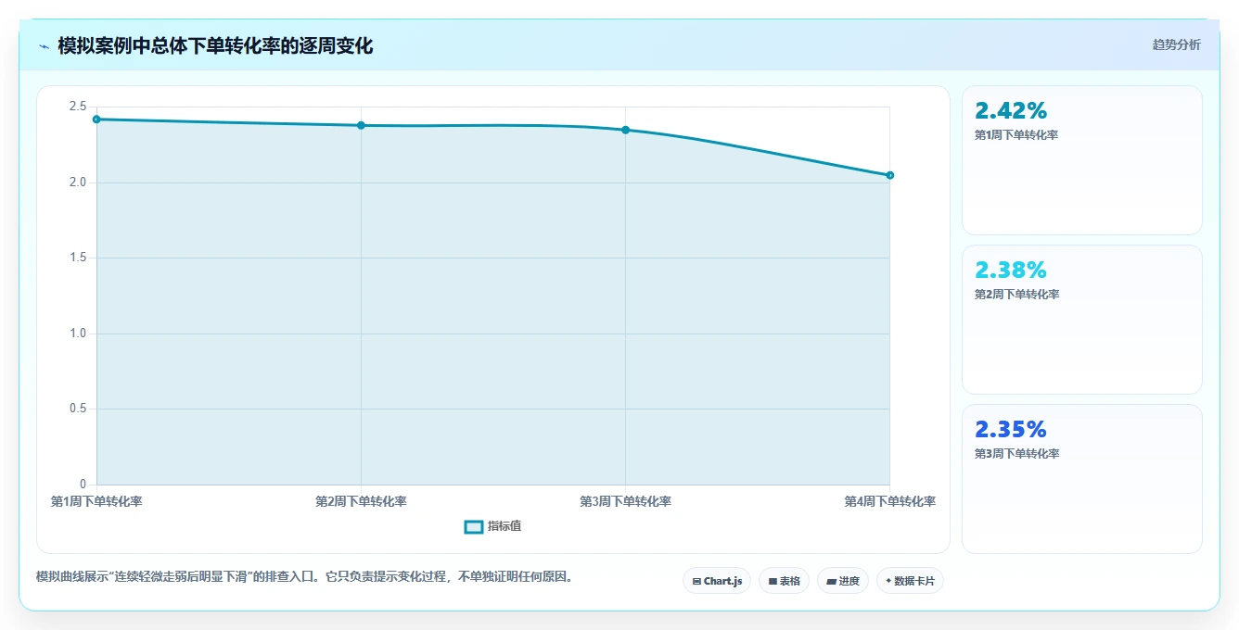Click the 趋势分析 label in header
The image size is (1239, 630).
click(x=1176, y=44)
